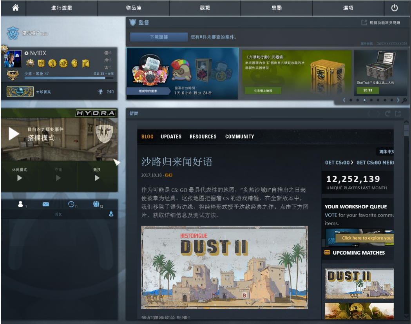The height and width of the screenshot is (324, 411).
Task: Start the Hydra 搭檔模式 with big play arrow
Action: coord(14,134)
